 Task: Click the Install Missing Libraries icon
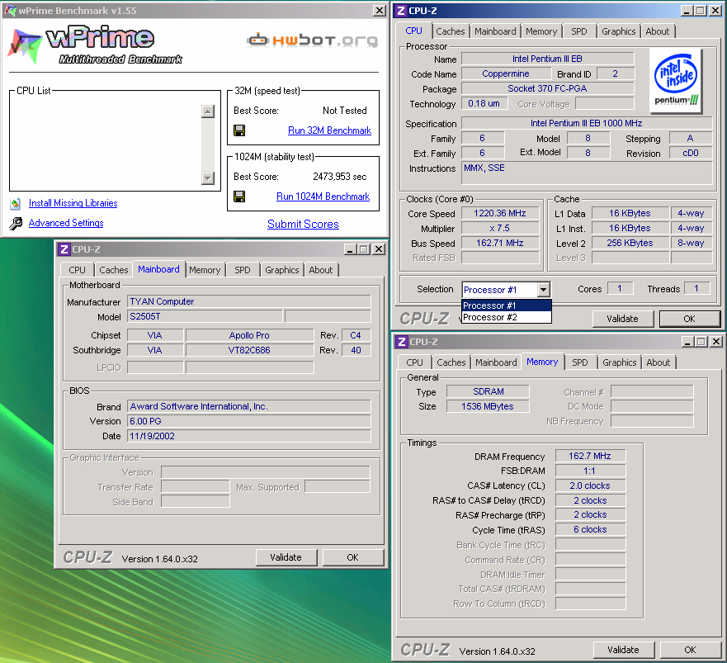(16, 203)
